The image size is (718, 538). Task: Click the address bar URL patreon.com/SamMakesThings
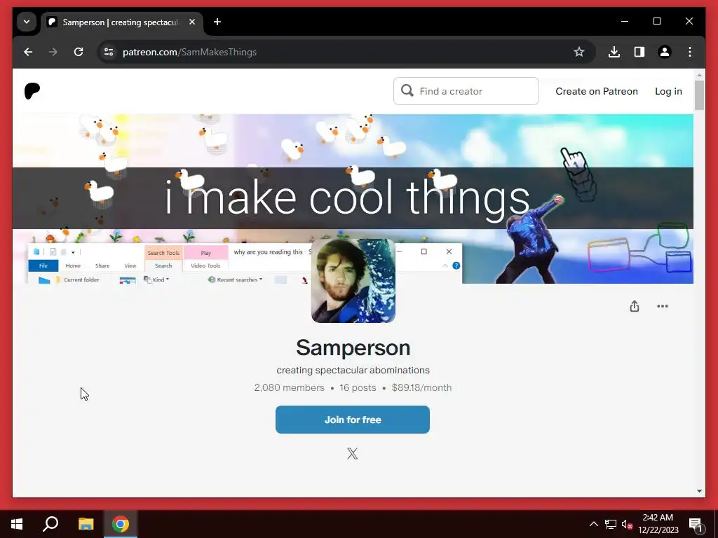[189, 52]
